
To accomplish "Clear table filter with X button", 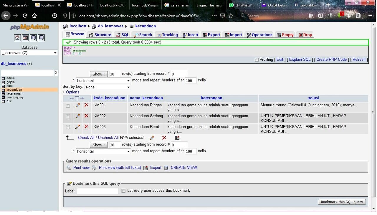I will tap(56, 73).
